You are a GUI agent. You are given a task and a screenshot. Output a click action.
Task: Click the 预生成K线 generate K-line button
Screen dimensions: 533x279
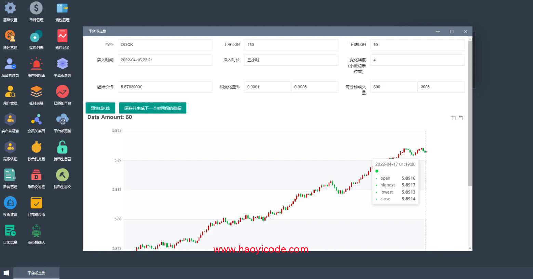[100, 108]
